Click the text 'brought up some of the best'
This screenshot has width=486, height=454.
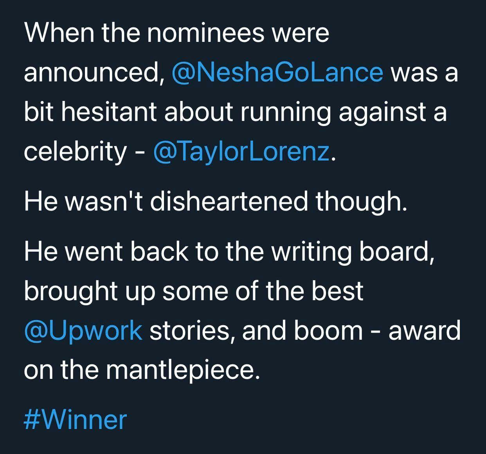tap(194, 290)
